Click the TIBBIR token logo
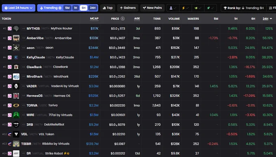Screen dimensions: 276x157 click(16, 144)
